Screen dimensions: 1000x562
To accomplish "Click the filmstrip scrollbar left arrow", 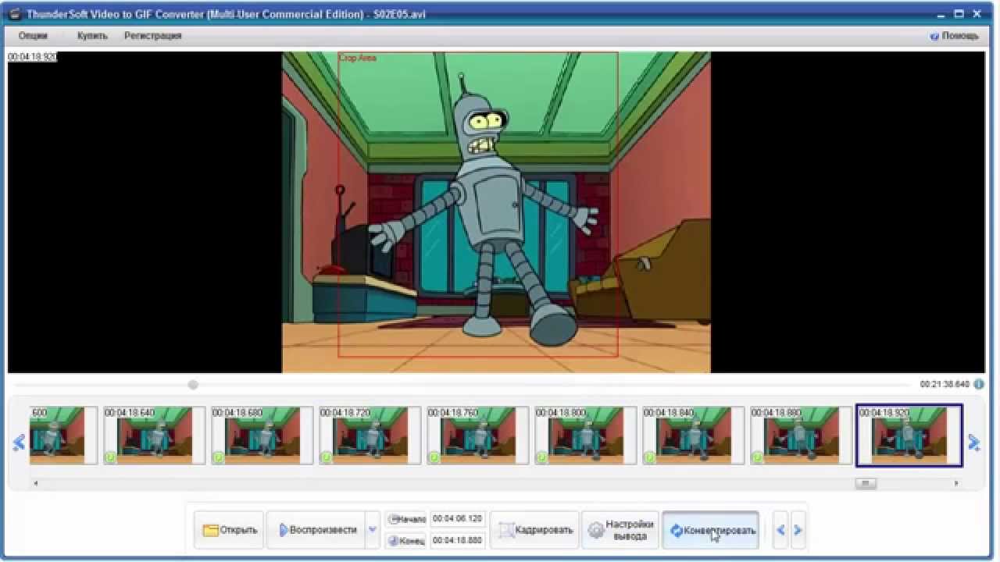I will point(34,484).
